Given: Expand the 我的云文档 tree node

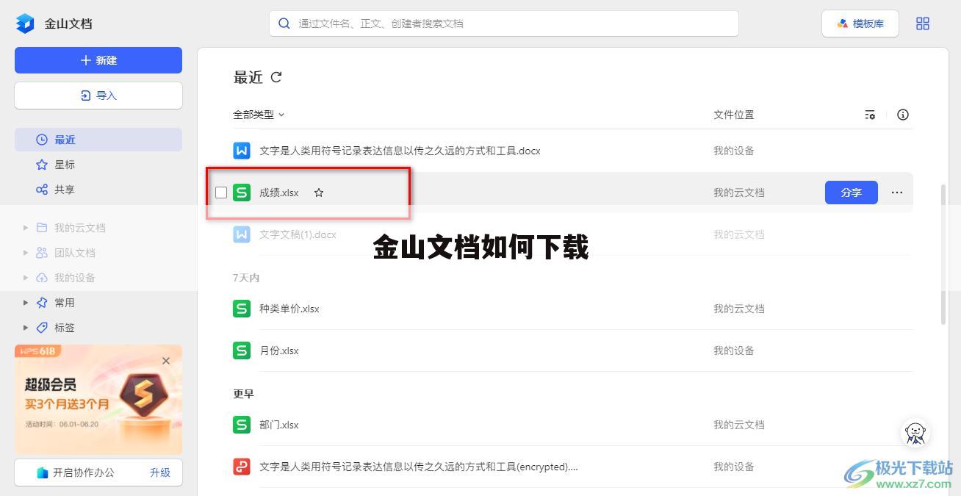Looking at the screenshot, I should click(26, 228).
